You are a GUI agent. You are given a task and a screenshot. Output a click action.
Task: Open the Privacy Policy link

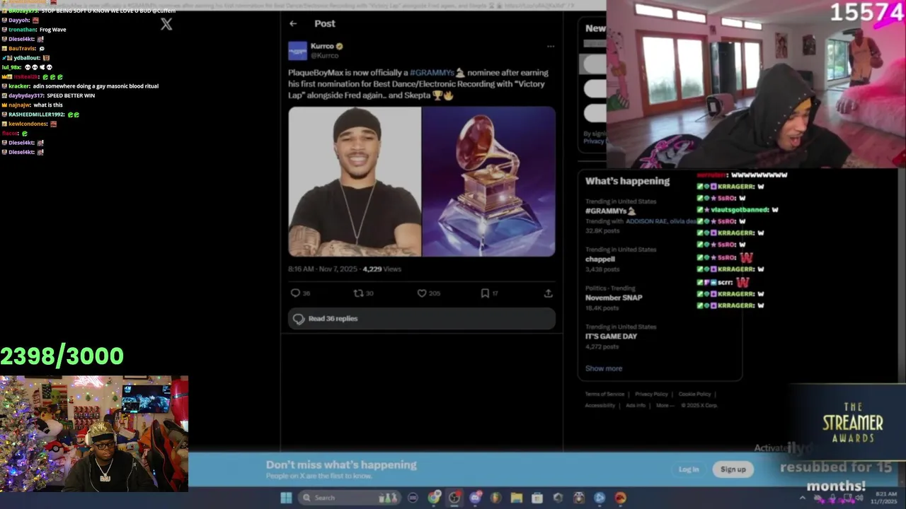651,394
